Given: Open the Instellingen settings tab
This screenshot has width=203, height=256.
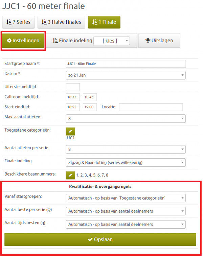Looking at the screenshot, I should [x=23, y=41].
